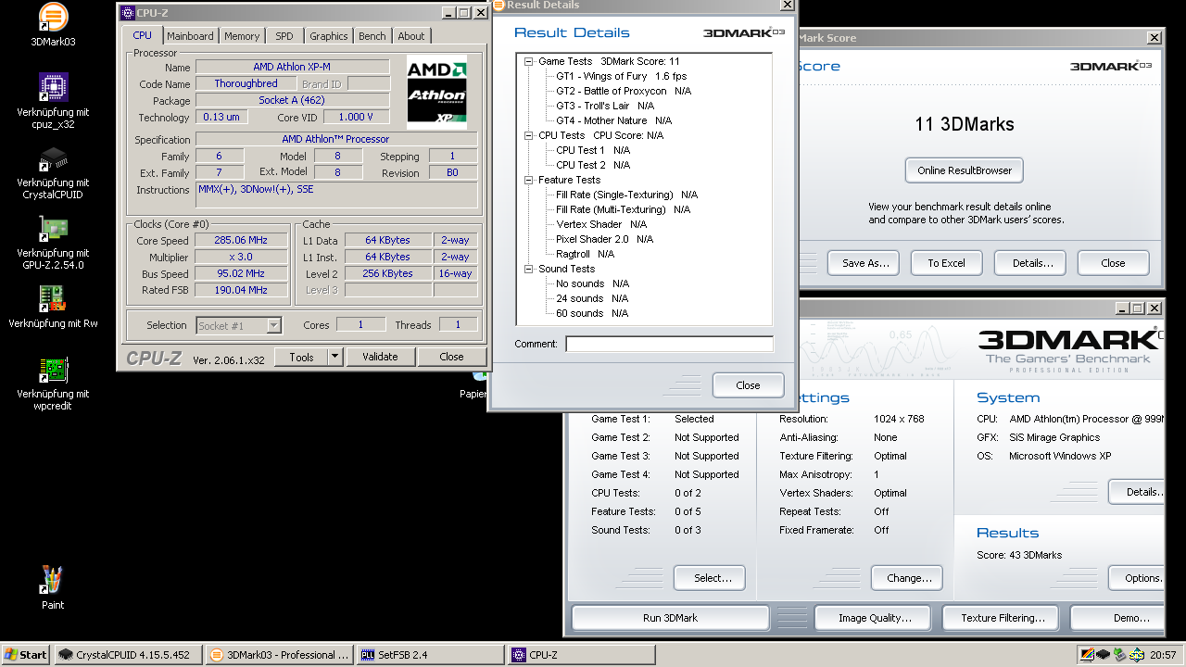Export results with To Excel button
This screenshot has height=667, width=1186.
[946, 263]
